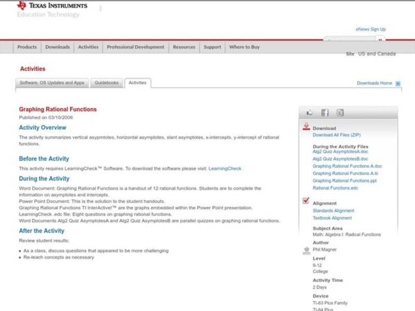Share the activity via Twitter icon
The image size is (415, 311).
(340, 112)
